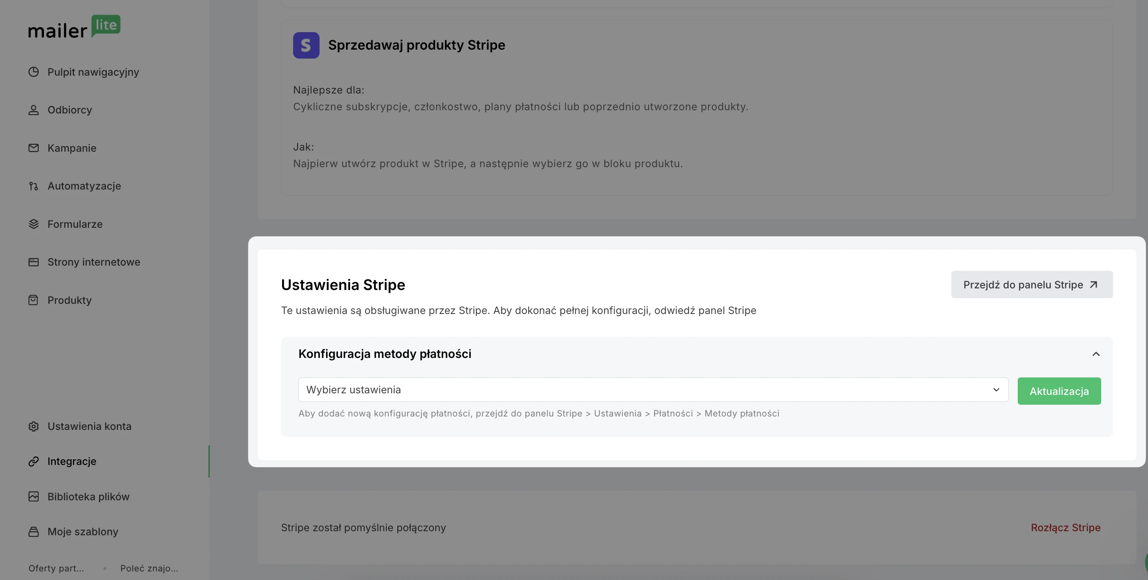Collapse the Konfiguracja metody płatności section
This screenshot has width=1148, height=580.
tap(1096, 354)
